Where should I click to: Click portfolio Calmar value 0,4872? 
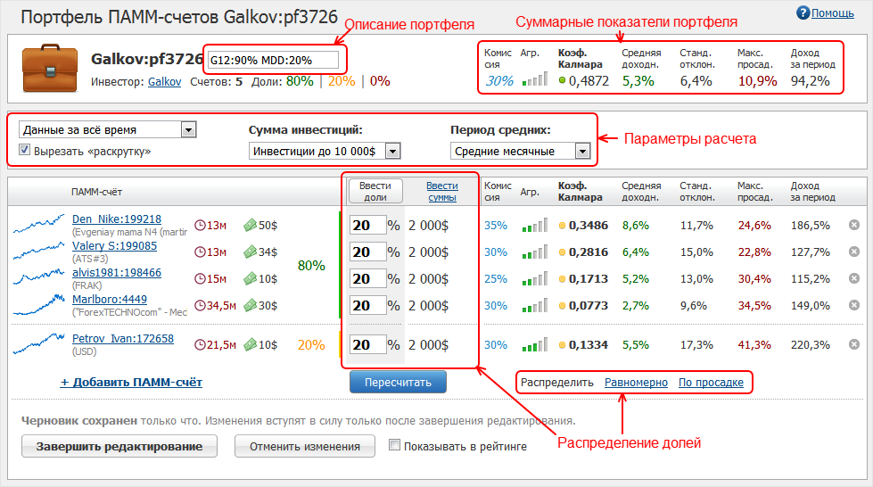click(x=589, y=81)
